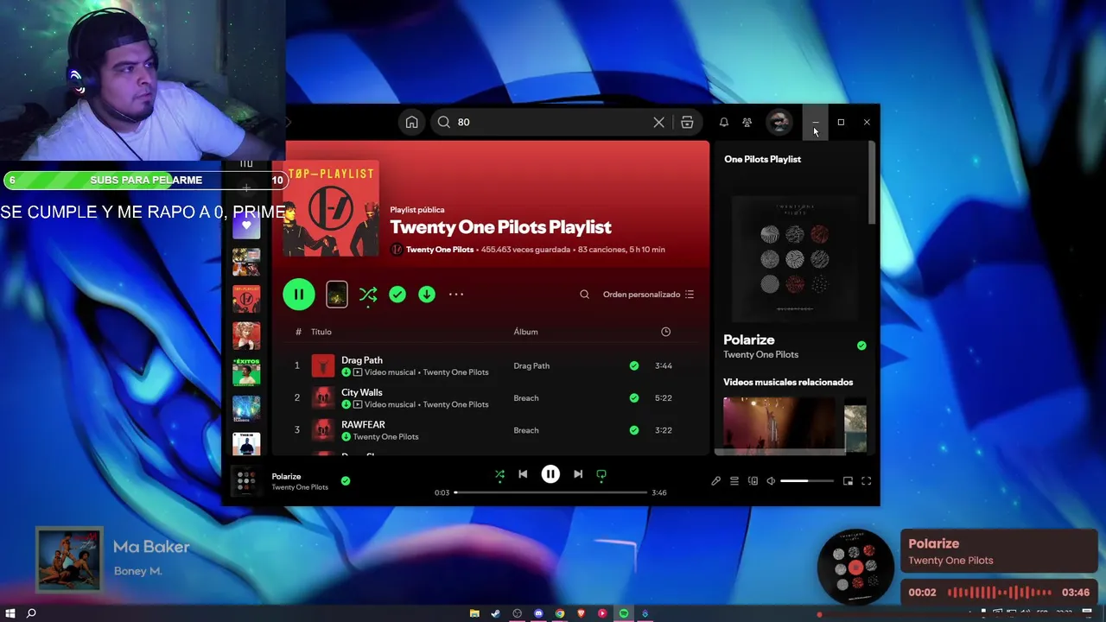The width and height of the screenshot is (1106, 622).
Task: Open notifications bell in Spotify
Action: pos(724,122)
